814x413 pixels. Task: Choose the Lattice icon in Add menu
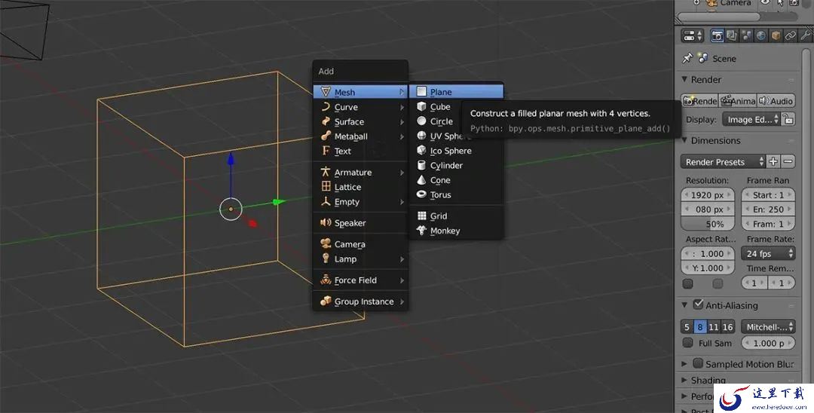coord(326,186)
